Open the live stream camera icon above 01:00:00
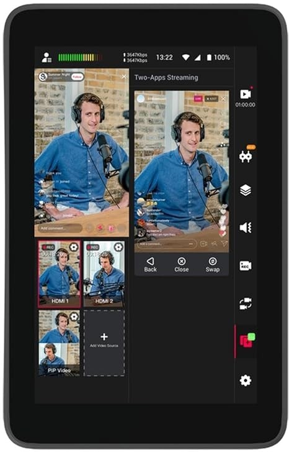Viewport: 289px width, 452px height. coord(246,94)
